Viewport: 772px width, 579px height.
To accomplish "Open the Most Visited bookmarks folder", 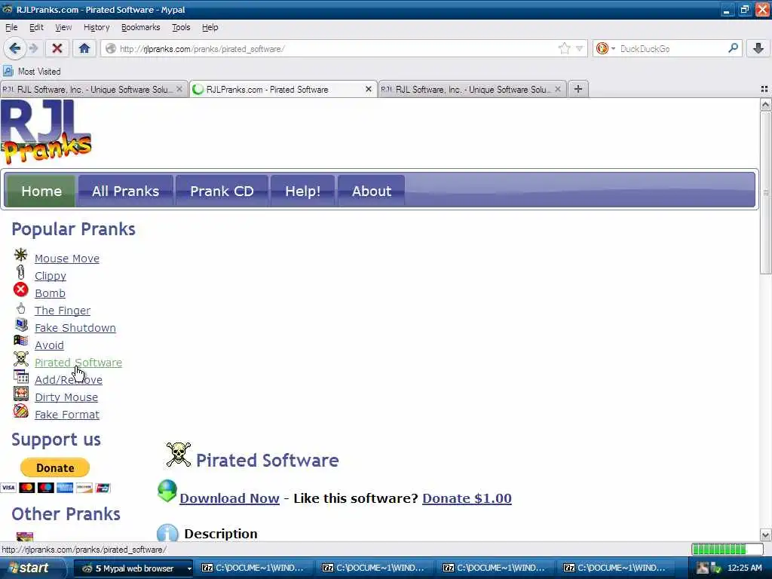I will coord(32,72).
